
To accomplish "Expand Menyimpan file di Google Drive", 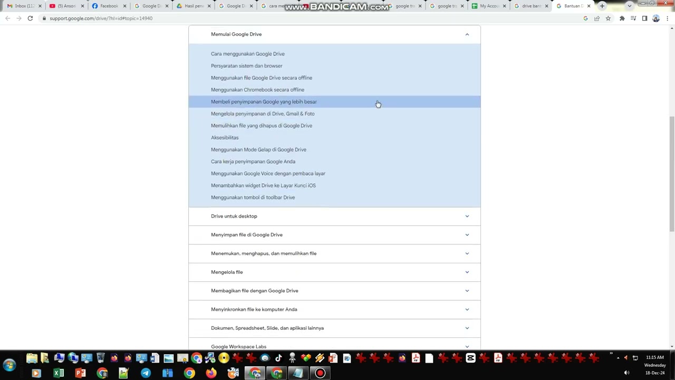I will tap(334, 235).
